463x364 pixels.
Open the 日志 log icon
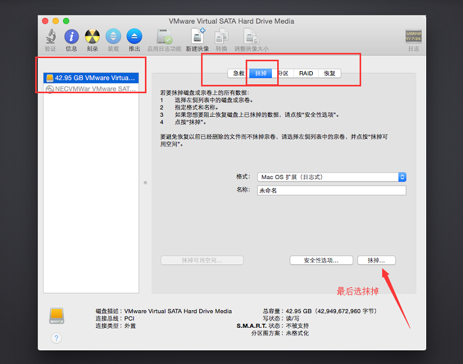(413, 37)
